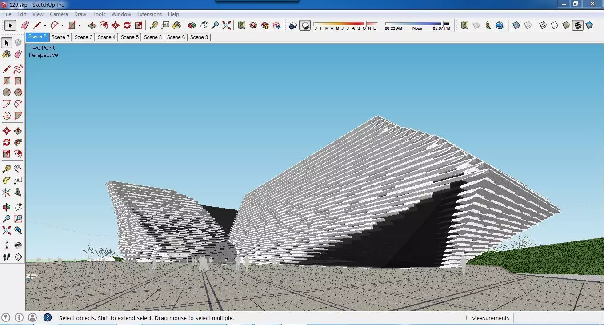The image size is (604, 325).
Task: Select the Dimensions tool
Action: point(18,169)
